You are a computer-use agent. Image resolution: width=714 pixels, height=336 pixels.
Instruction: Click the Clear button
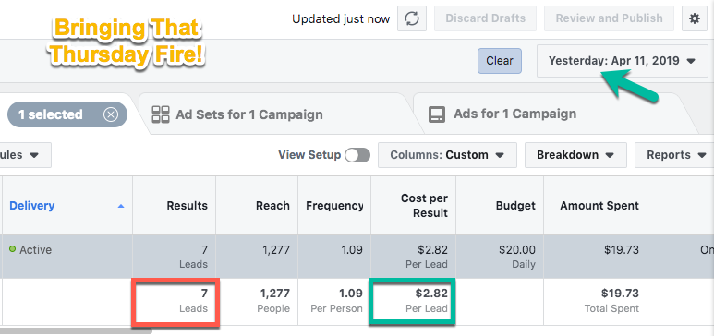[500, 61]
